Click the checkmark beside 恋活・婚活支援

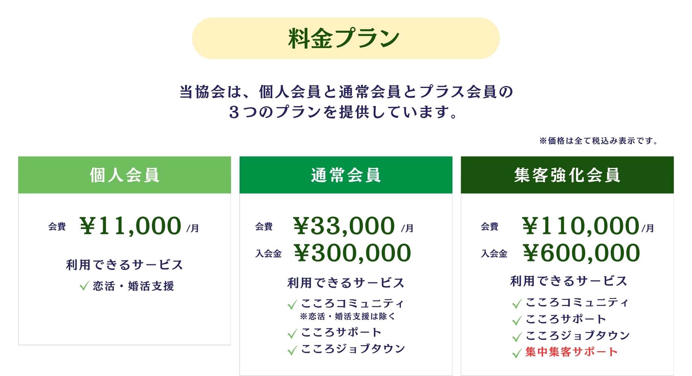(84, 286)
